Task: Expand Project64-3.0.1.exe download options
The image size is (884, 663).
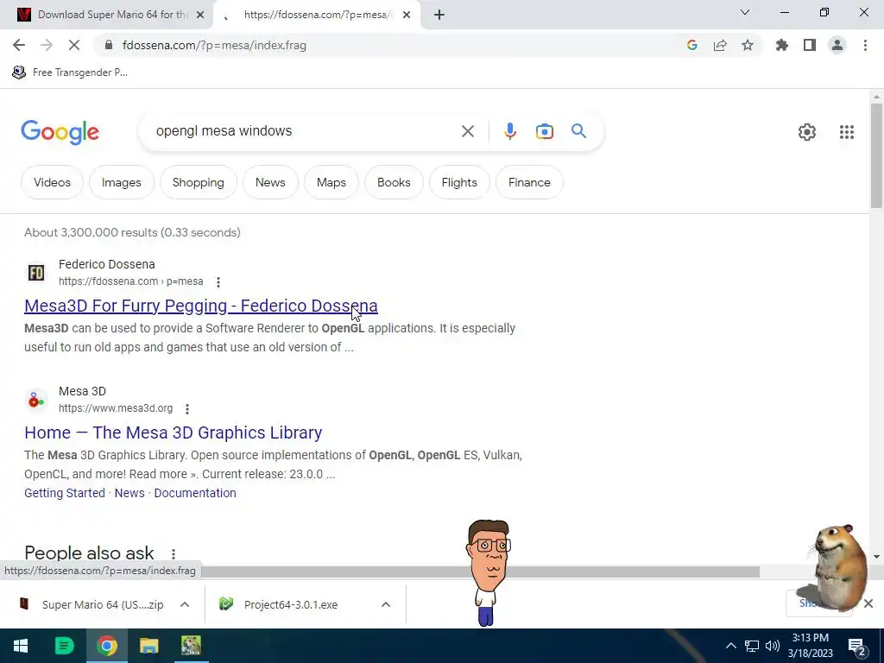Action: (386, 604)
